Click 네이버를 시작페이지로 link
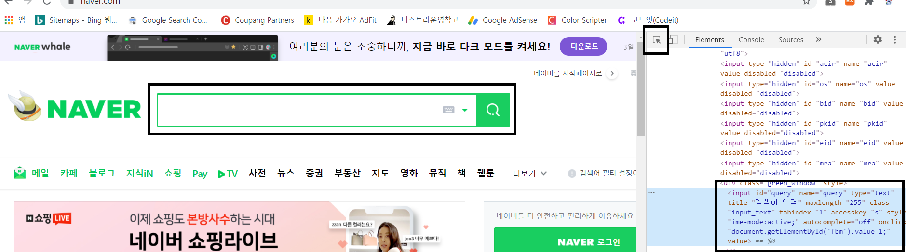Screen dimensions: 906x252 [568, 73]
